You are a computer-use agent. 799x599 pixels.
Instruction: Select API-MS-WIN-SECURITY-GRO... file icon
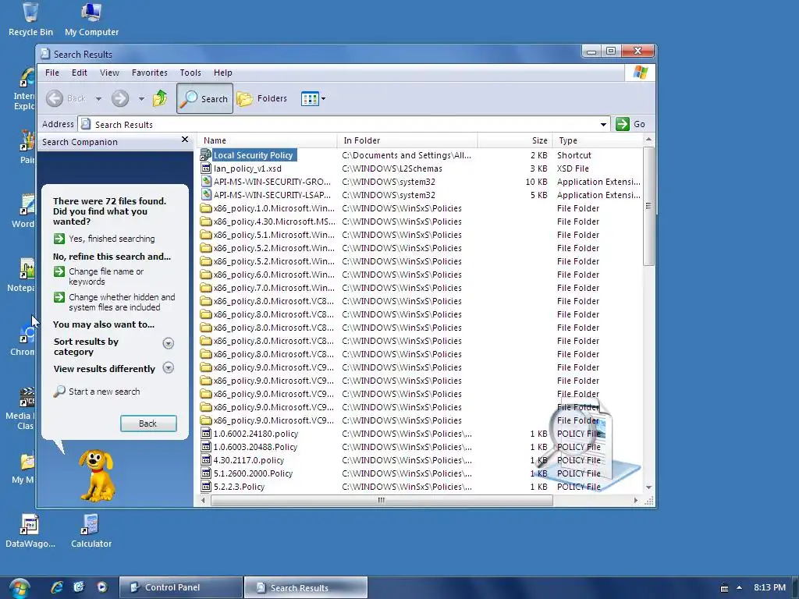206,181
